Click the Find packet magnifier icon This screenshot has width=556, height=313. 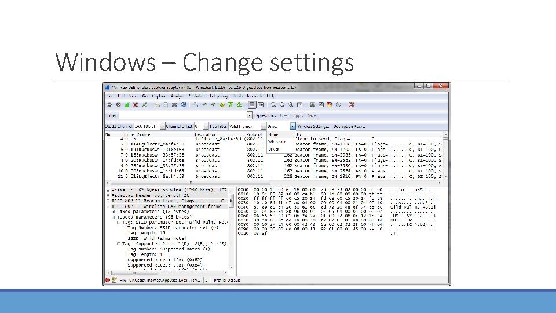(x=196, y=105)
